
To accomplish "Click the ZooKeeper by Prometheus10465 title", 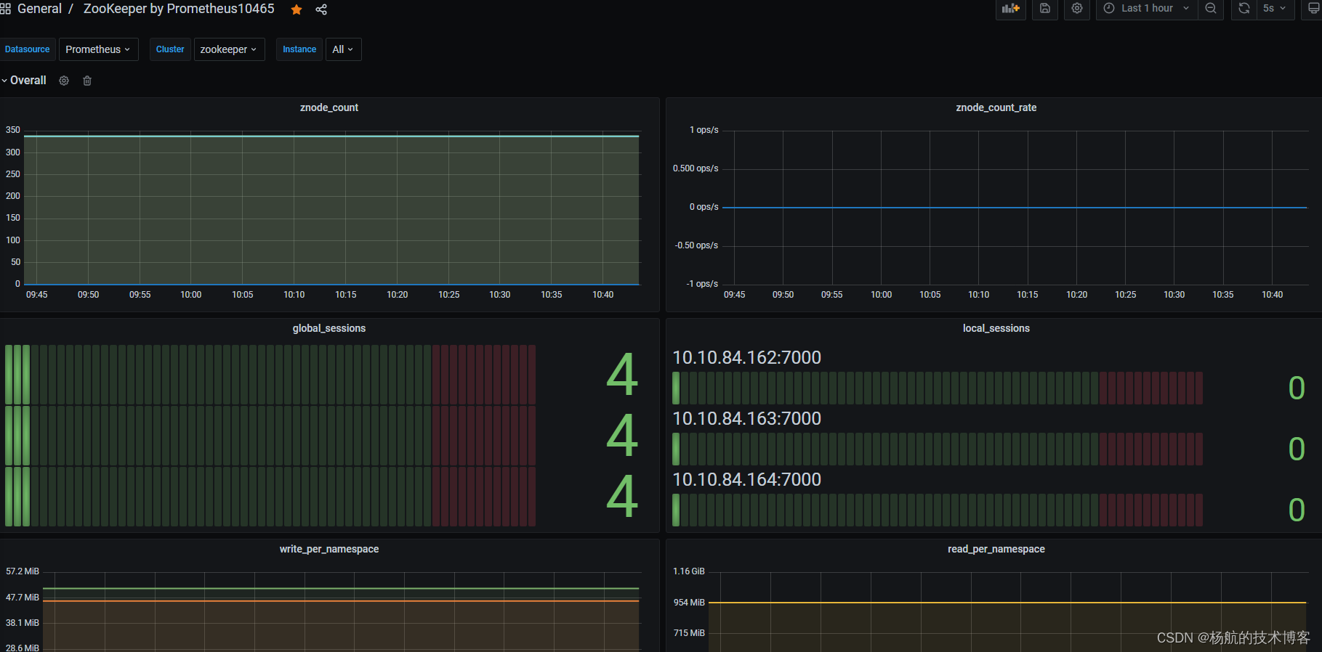I will point(179,9).
